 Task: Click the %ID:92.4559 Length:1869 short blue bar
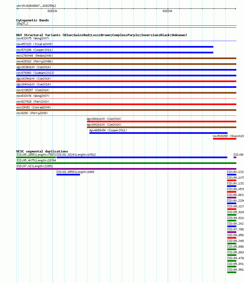[x=68, y=175]
